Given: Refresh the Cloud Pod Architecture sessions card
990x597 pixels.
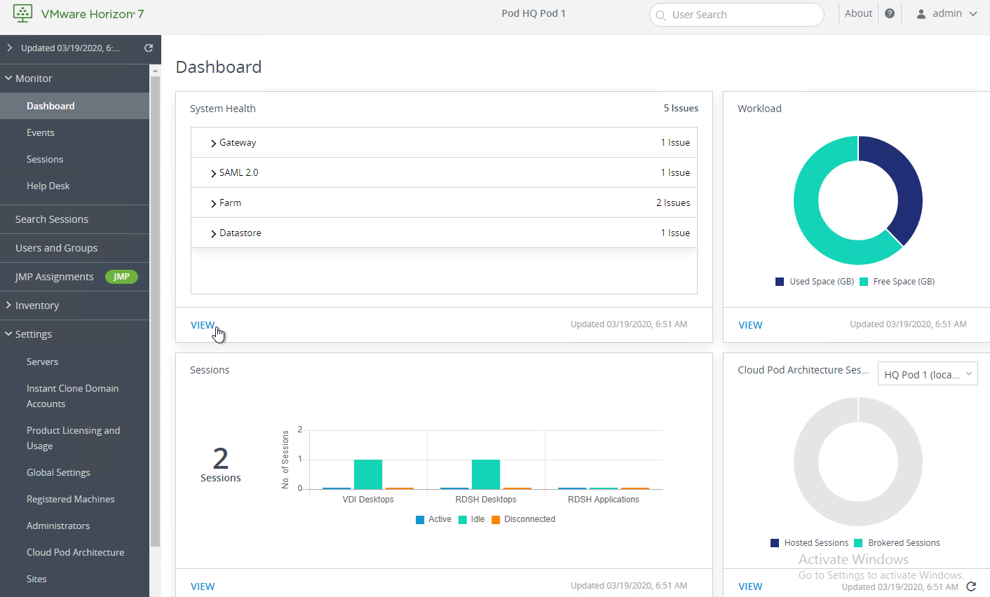Looking at the screenshot, I should [971, 586].
